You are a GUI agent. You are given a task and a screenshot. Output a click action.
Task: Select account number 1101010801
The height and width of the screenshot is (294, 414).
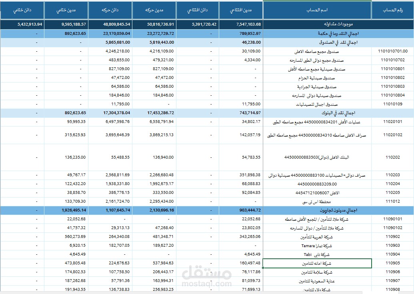393,69
